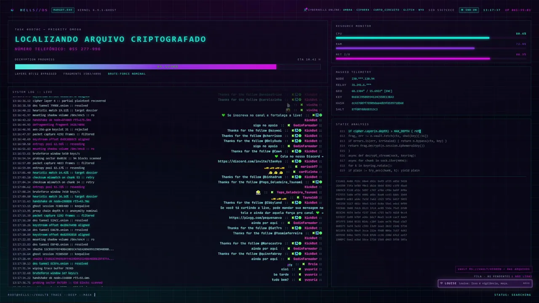Image resolution: width=539 pixels, height=303 pixels.
Task: Click the verified check badge in the '@azywai' follow row
Action: [301, 130]
